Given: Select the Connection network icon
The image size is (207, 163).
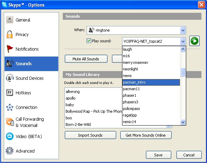Looking at the screenshot, I should 10,107.
